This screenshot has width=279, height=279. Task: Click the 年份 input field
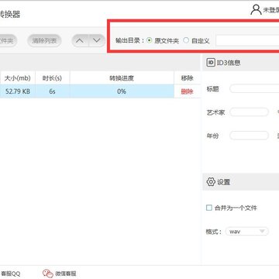[x=249, y=136]
